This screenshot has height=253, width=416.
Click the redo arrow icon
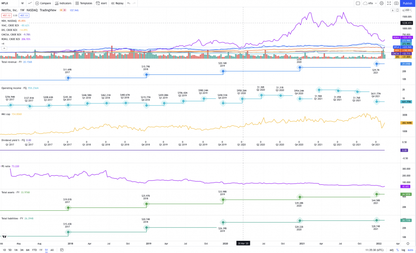pyautogui.click(x=134, y=3)
